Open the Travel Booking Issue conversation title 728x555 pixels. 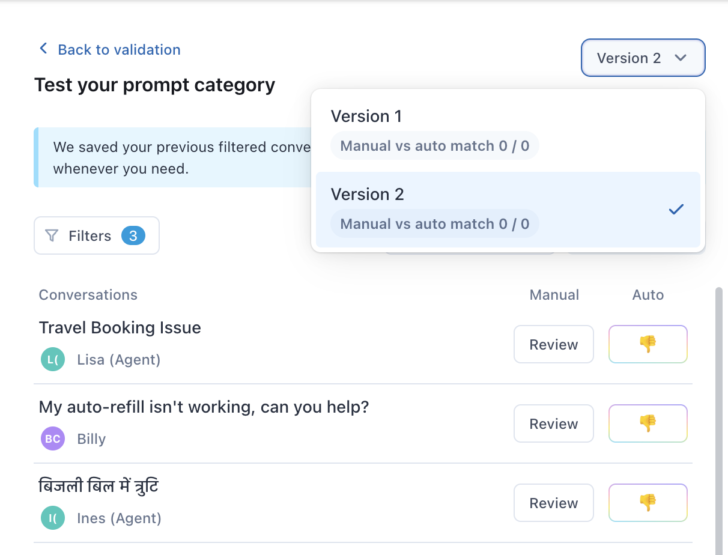click(x=120, y=328)
